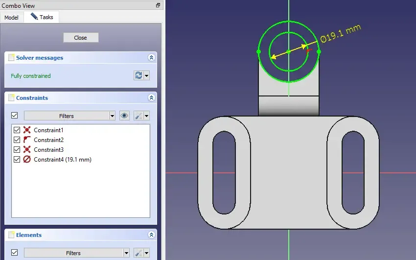416x260 pixels.
Task: Toggle the all-constraints checkbox beside Filters
Action: click(15, 116)
